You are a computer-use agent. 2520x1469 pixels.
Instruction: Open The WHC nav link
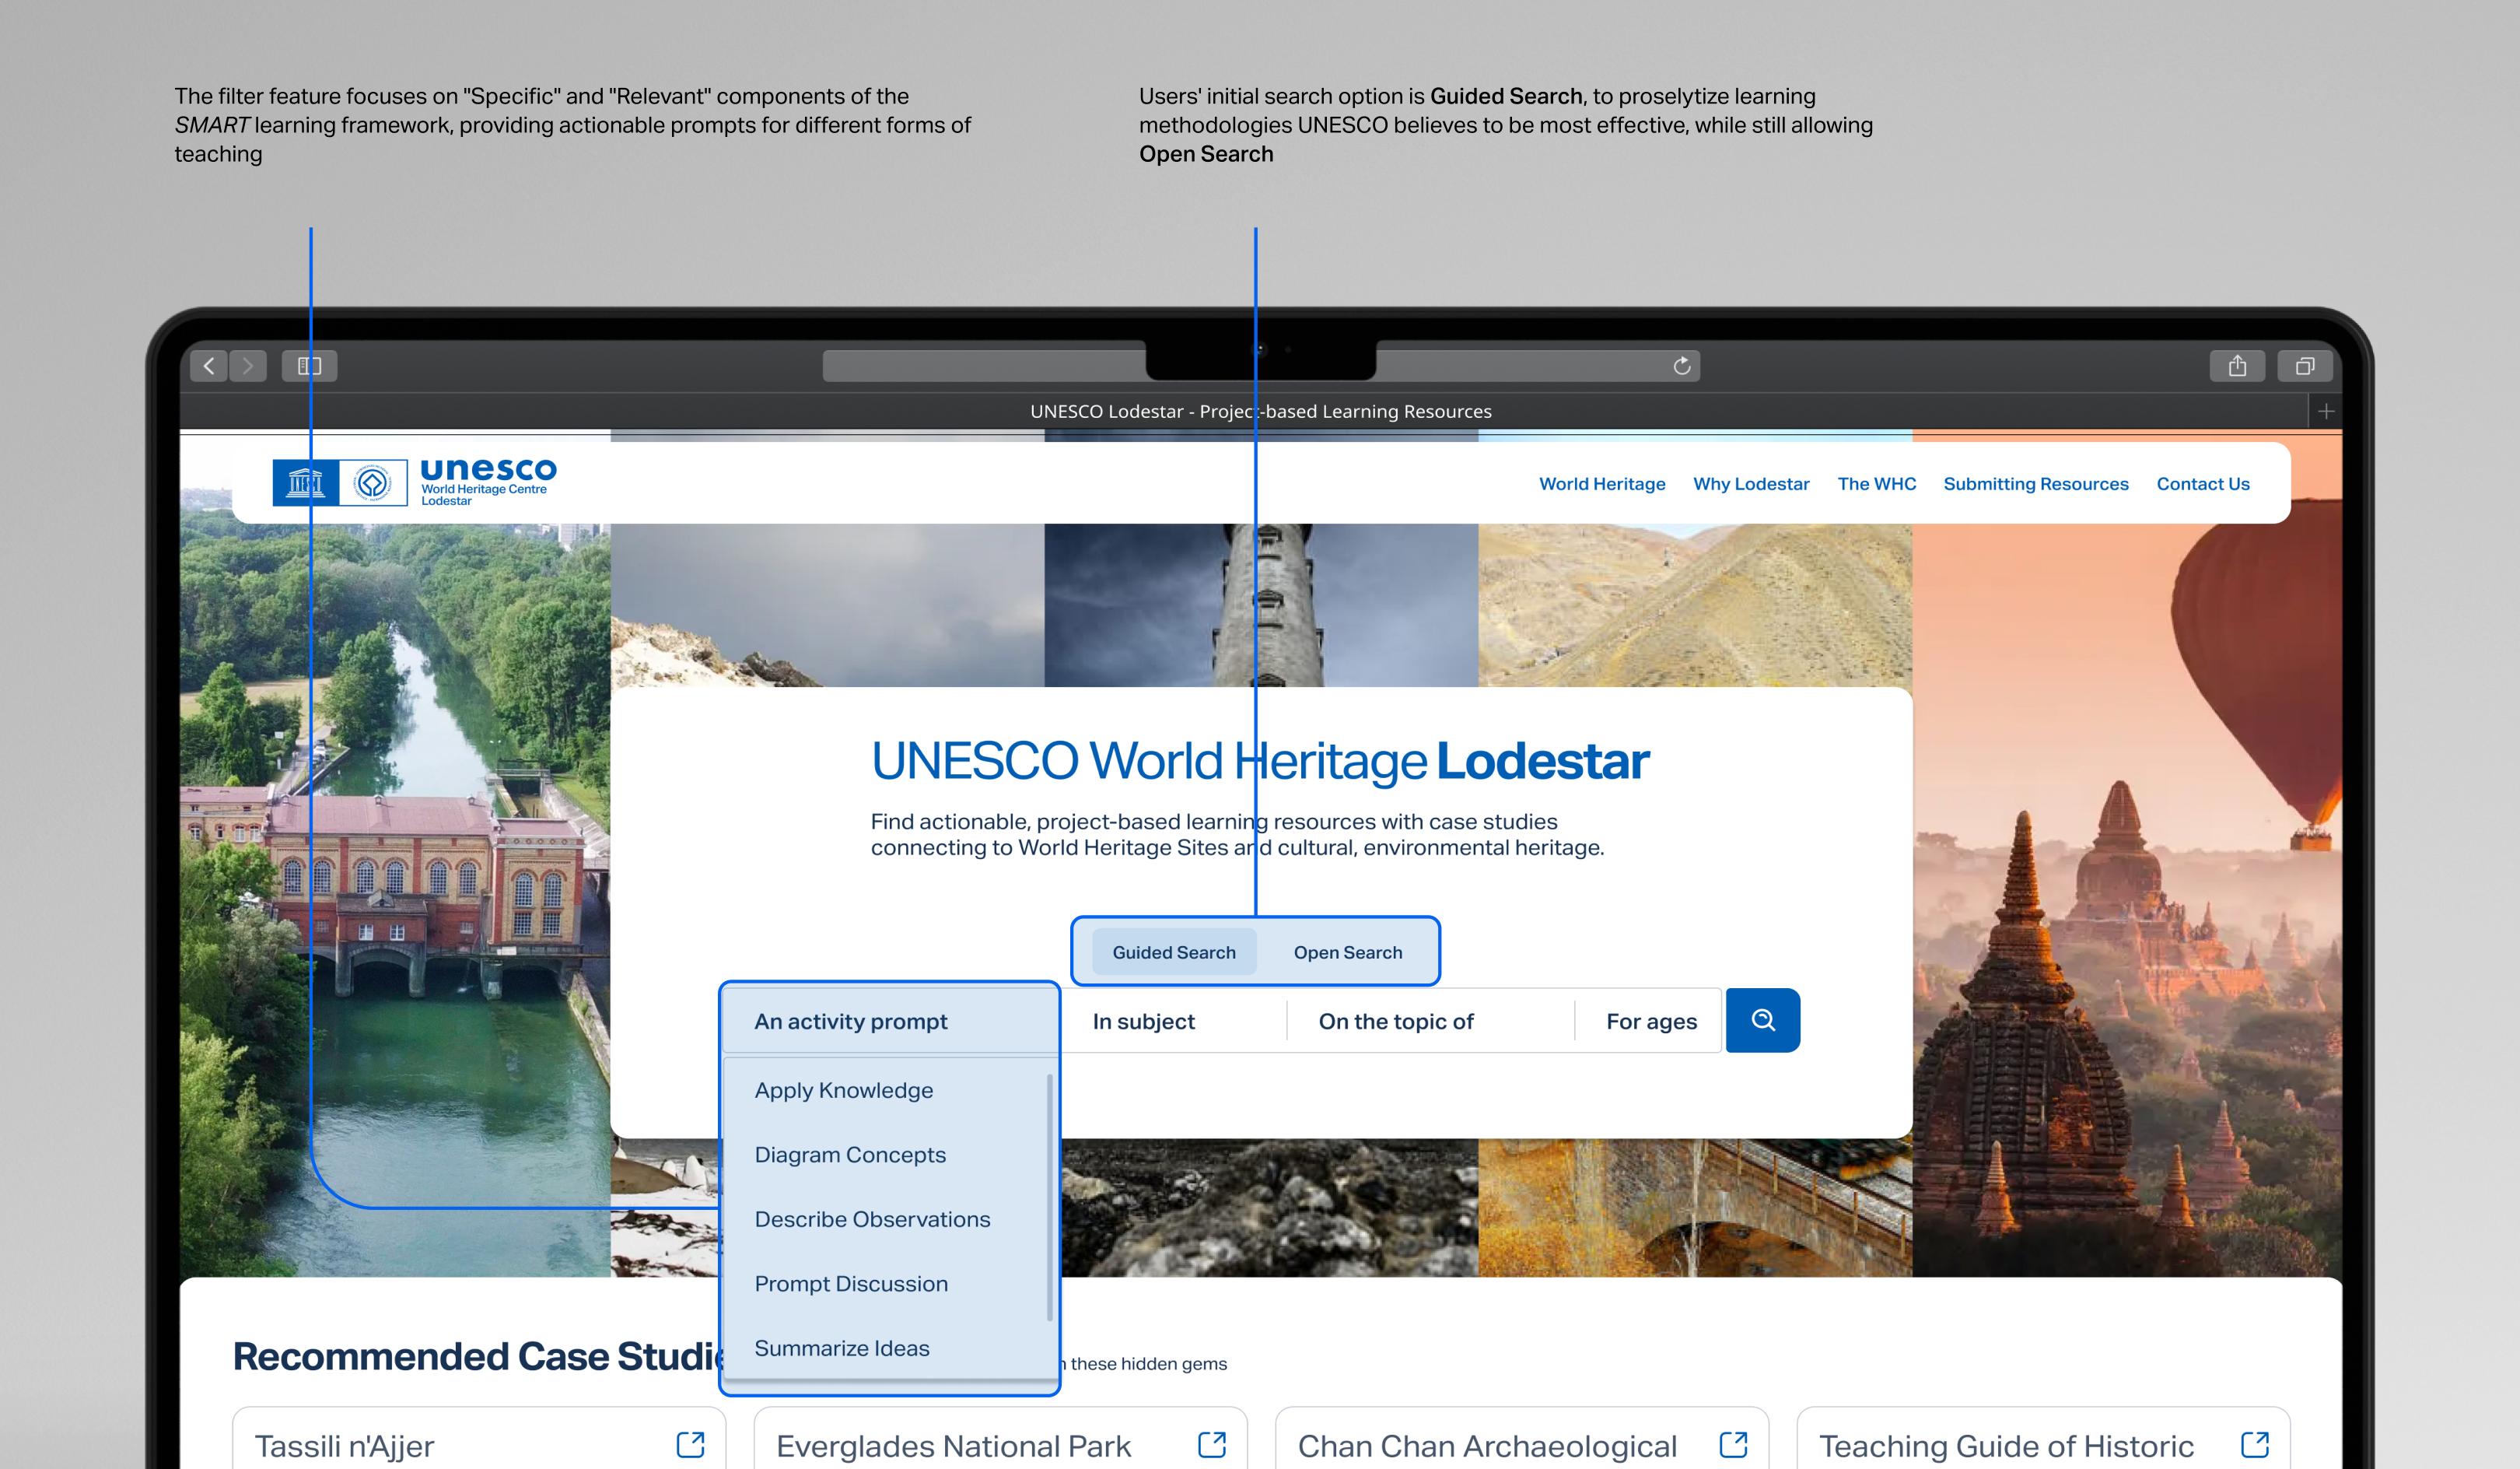click(x=1876, y=484)
